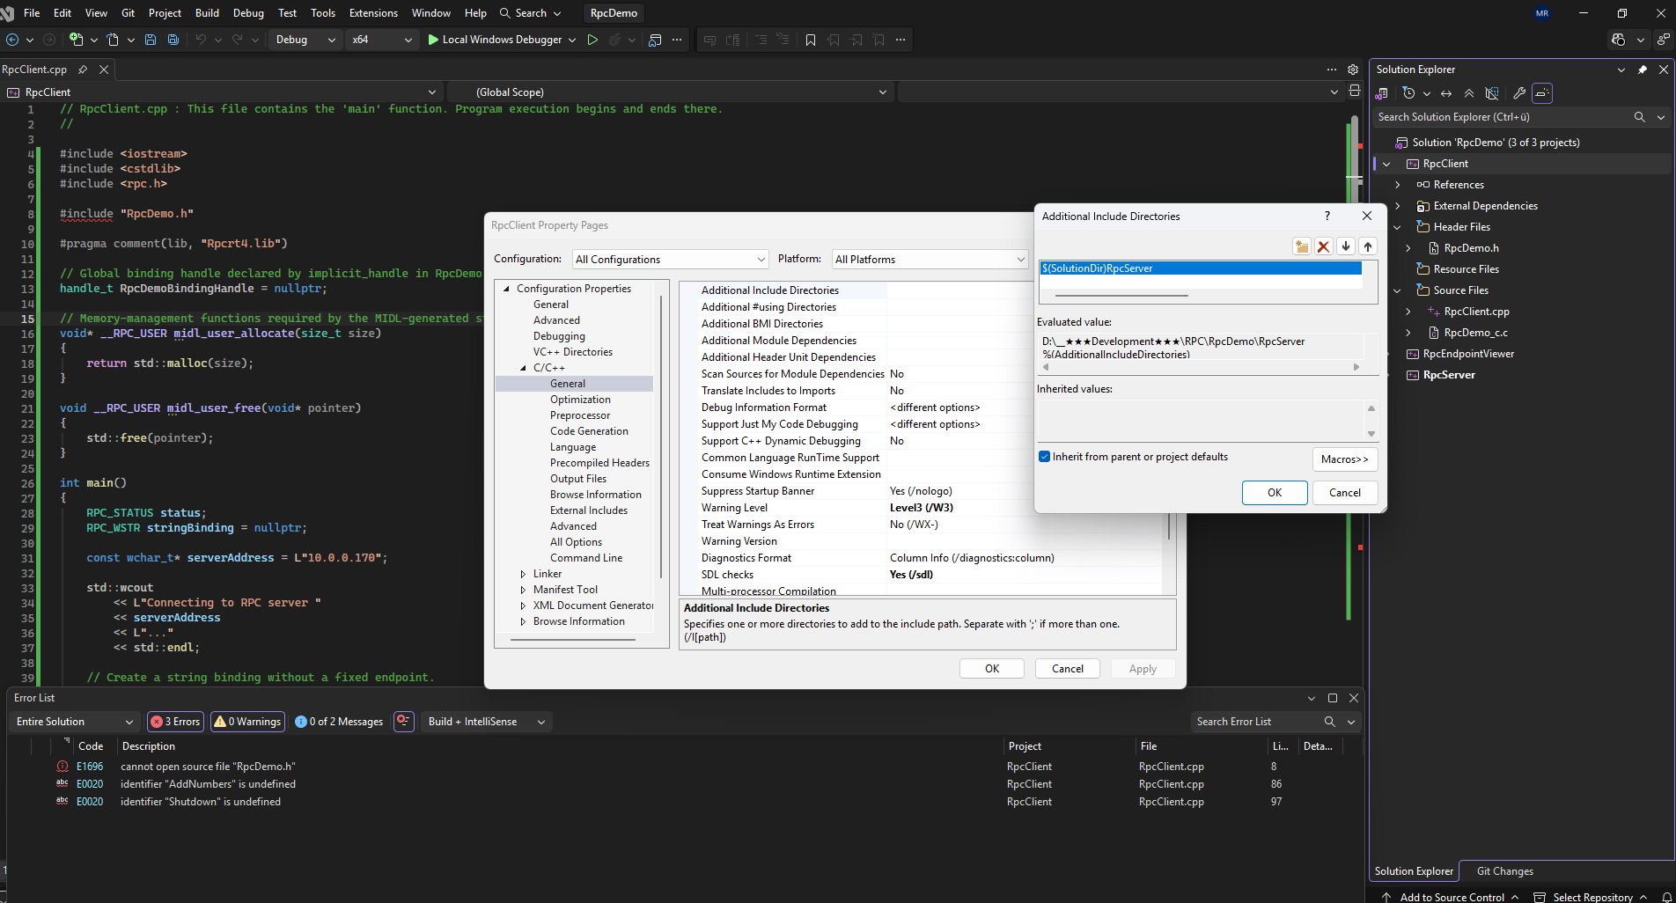Click the Pending Changes Filter clock icon
1676x903 pixels.
[x=1408, y=93]
